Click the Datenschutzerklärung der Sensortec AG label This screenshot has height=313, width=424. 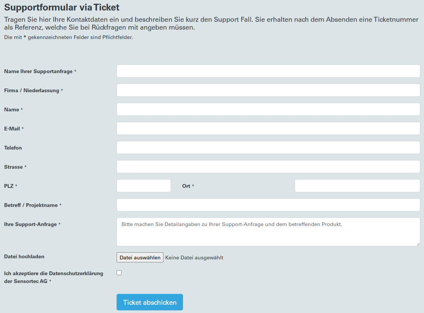coord(54,277)
